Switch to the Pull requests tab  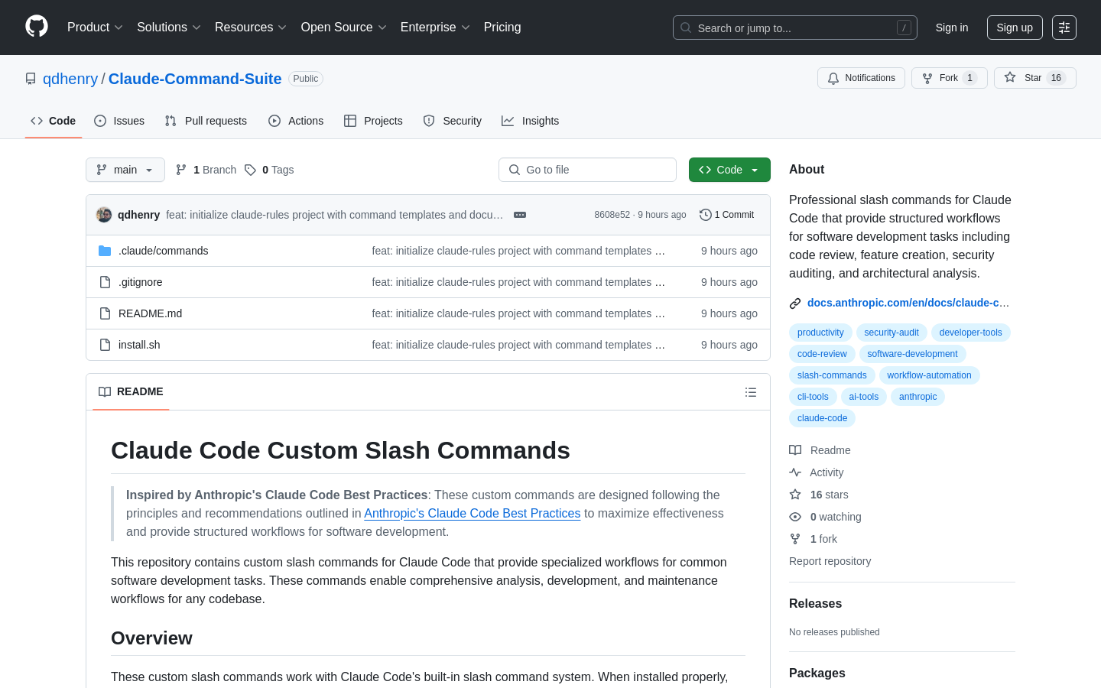[206, 121]
